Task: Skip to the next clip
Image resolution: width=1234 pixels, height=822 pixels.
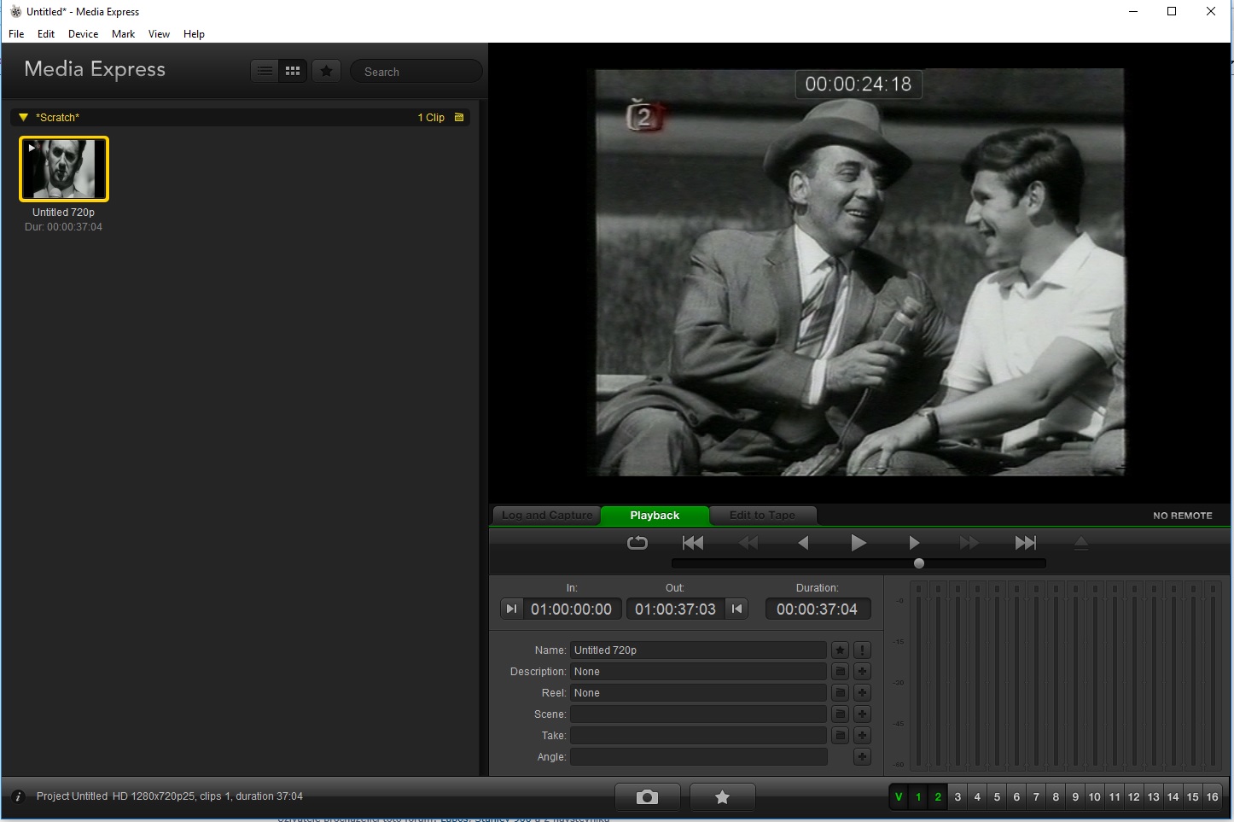Action: tap(1025, 543)
